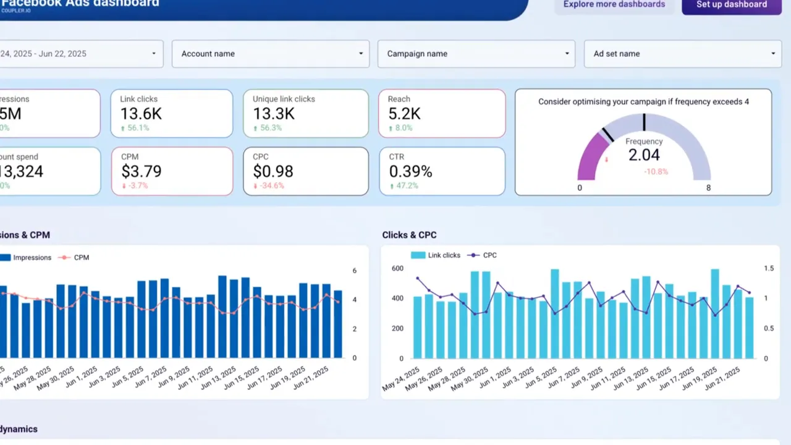Select the Unique link clicks 13.3K scorecard
This screenshot has width=791, height=445.
point(306,114)
